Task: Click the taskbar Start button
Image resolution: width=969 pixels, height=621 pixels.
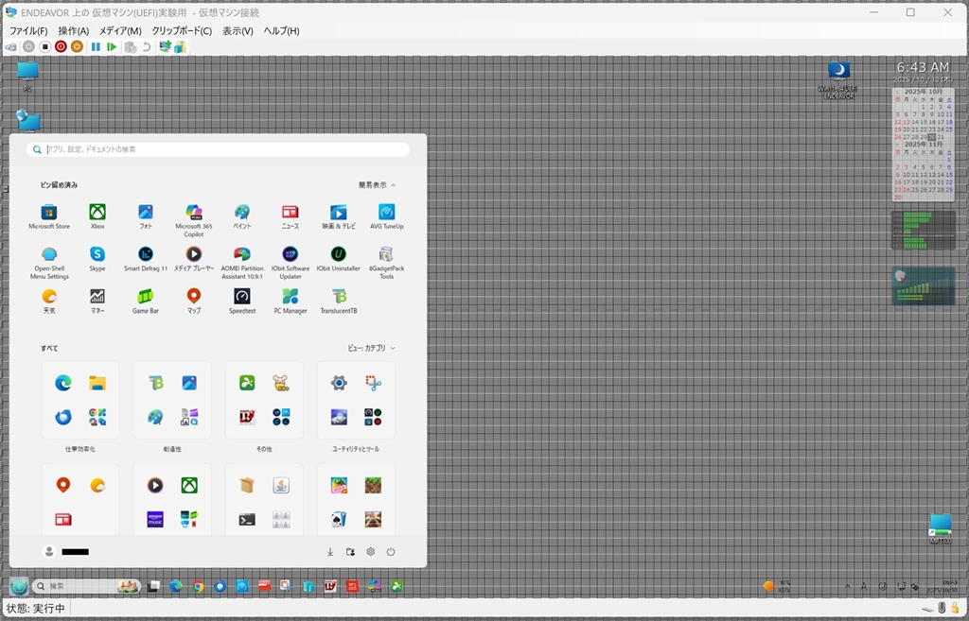Action: click(x=19, y=586)
